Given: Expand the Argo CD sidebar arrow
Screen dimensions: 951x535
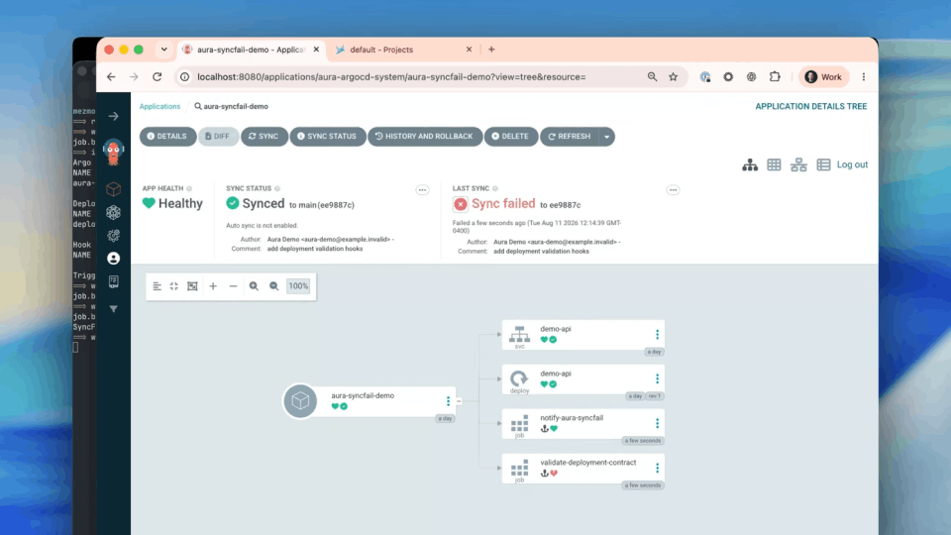Looking at the screenshot, I should tap(113, 116).
